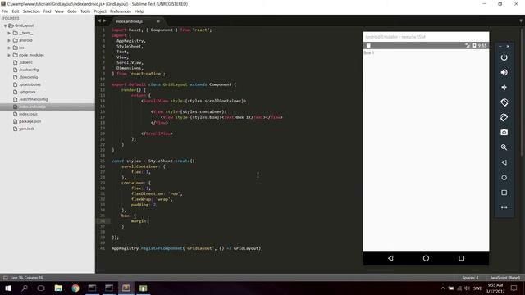Click "Box 1" text in emulator screen
The height and width of the screenshot is (295, 525).
coord(368,52)
